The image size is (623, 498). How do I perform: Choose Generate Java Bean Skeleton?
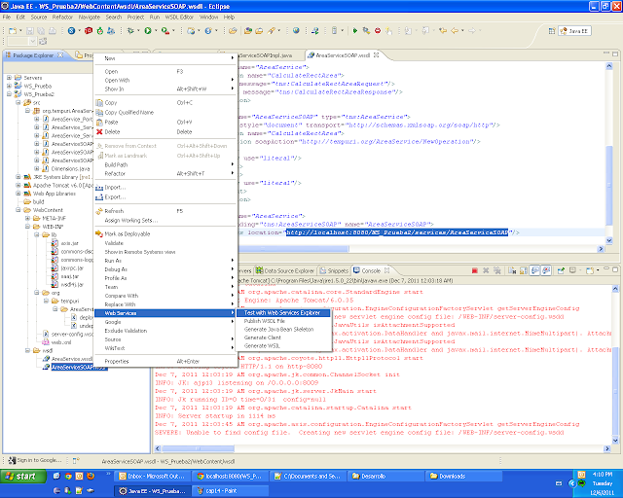click(283, 329)
